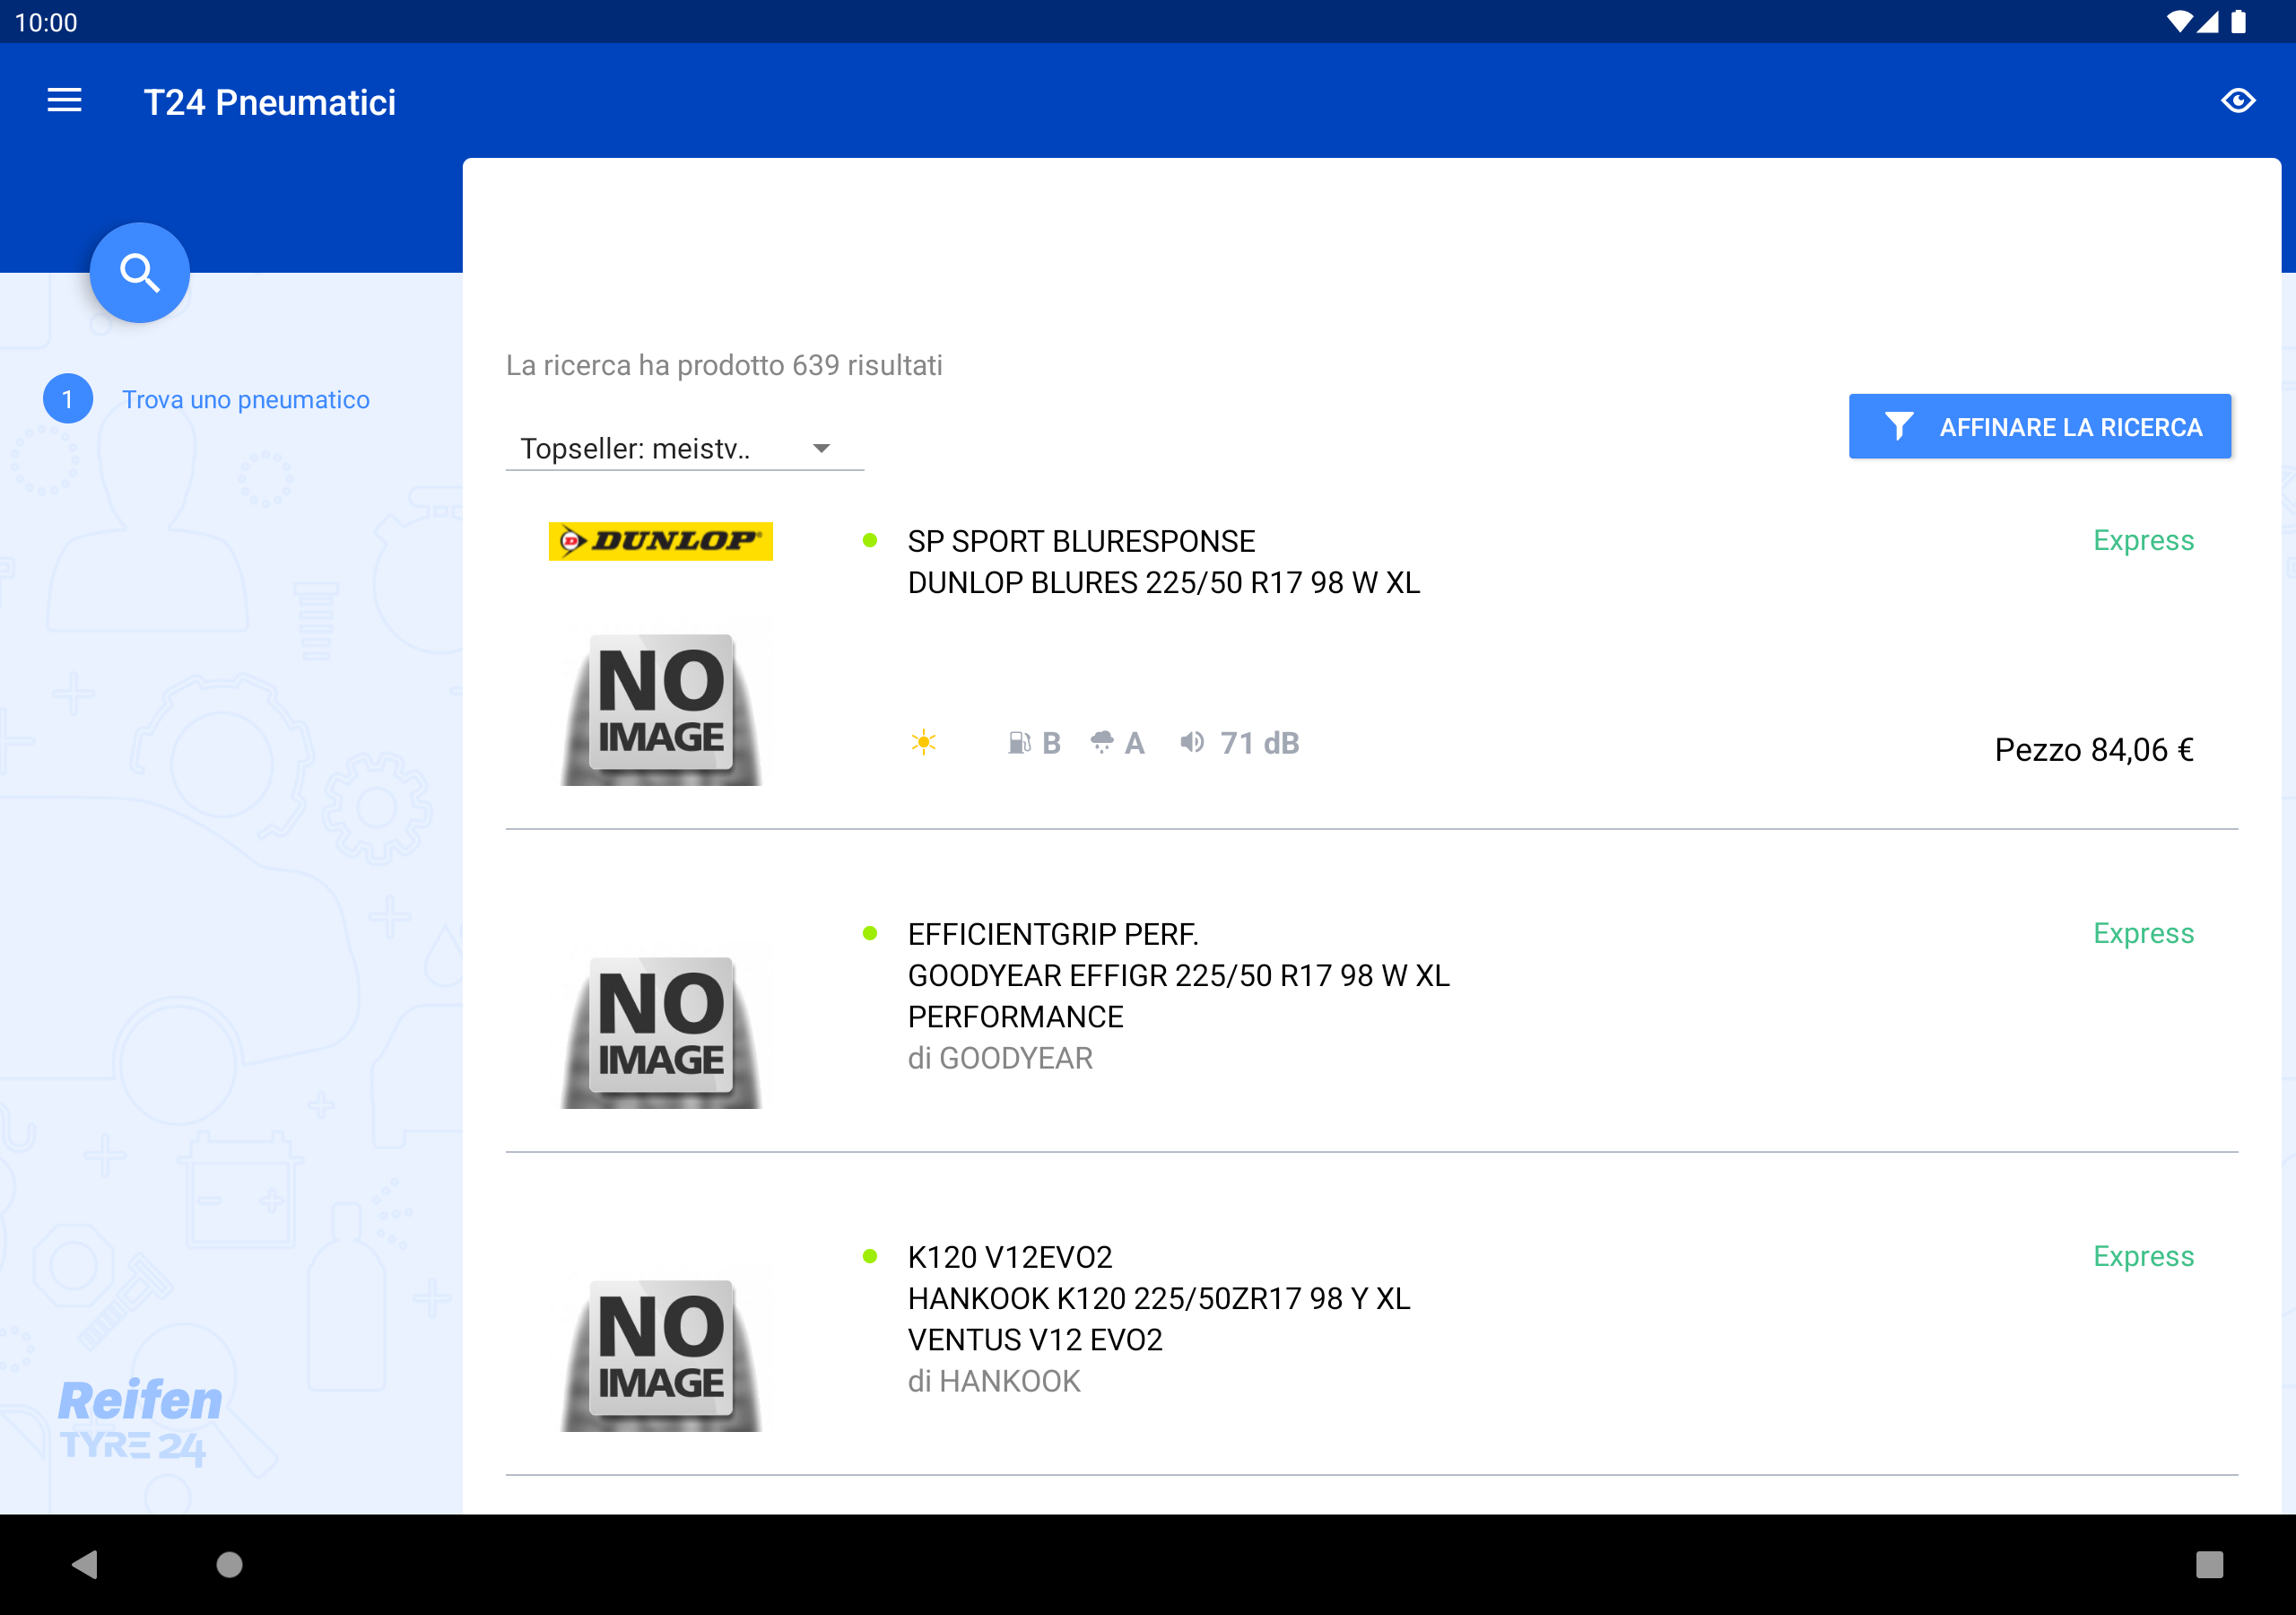Open the hamburger navigation menu

64,101
